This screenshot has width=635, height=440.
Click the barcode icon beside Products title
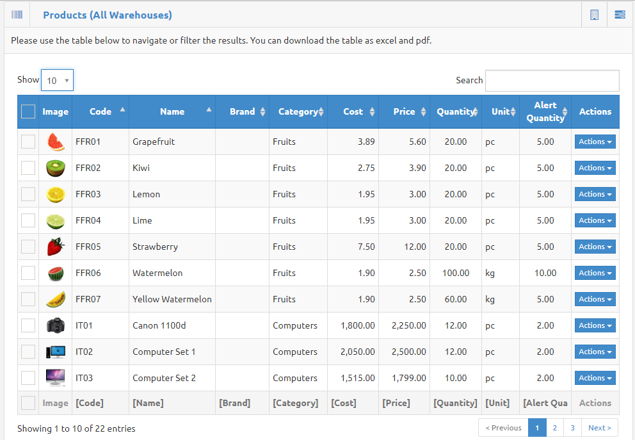coord(17,15)
